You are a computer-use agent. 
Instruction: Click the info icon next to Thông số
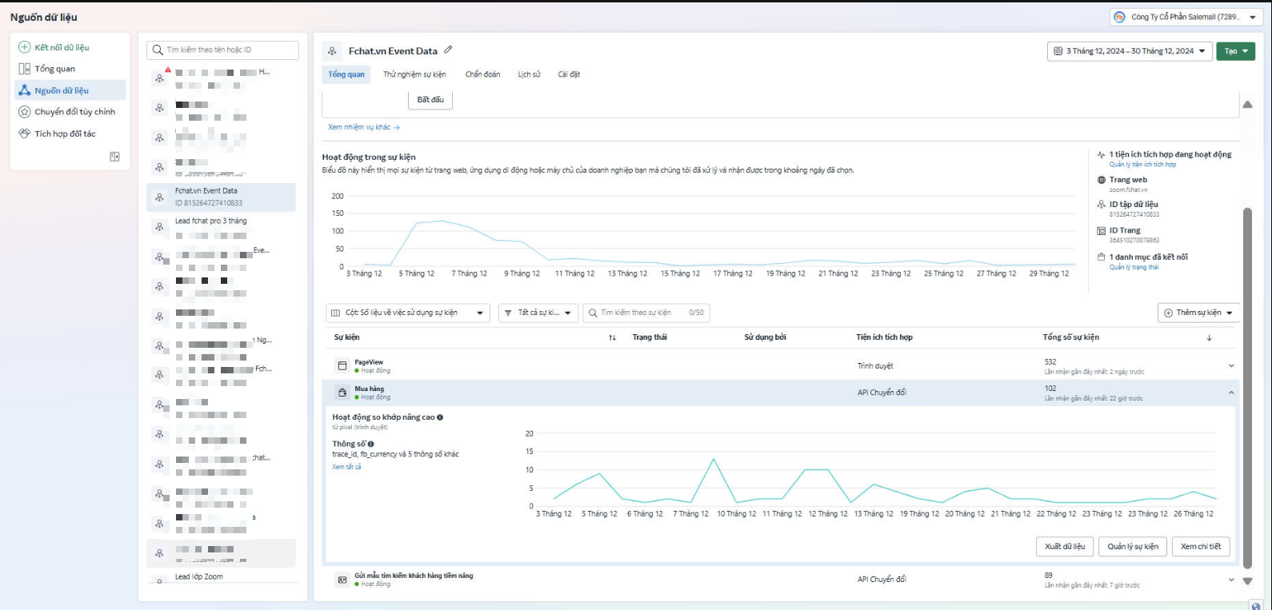[x=371, y=444]
